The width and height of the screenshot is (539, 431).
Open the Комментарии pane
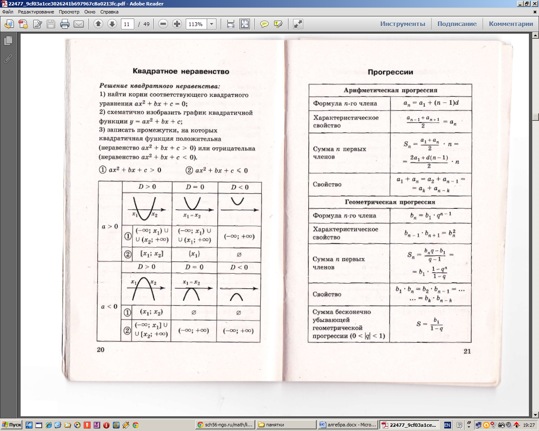click(x=511, y=24)
